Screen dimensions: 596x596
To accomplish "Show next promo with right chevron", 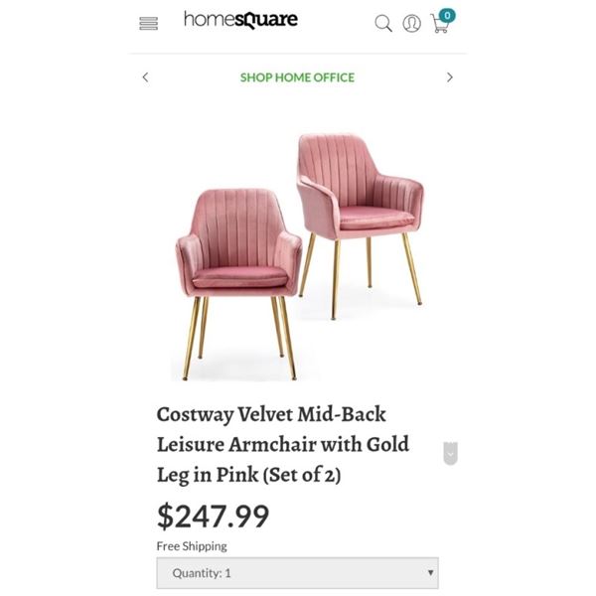I will click(x=450, y=77).
